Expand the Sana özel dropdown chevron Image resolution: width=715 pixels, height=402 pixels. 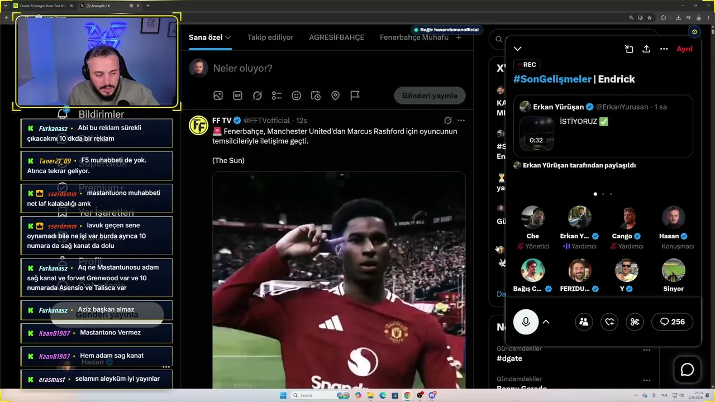tap(228, 37)
